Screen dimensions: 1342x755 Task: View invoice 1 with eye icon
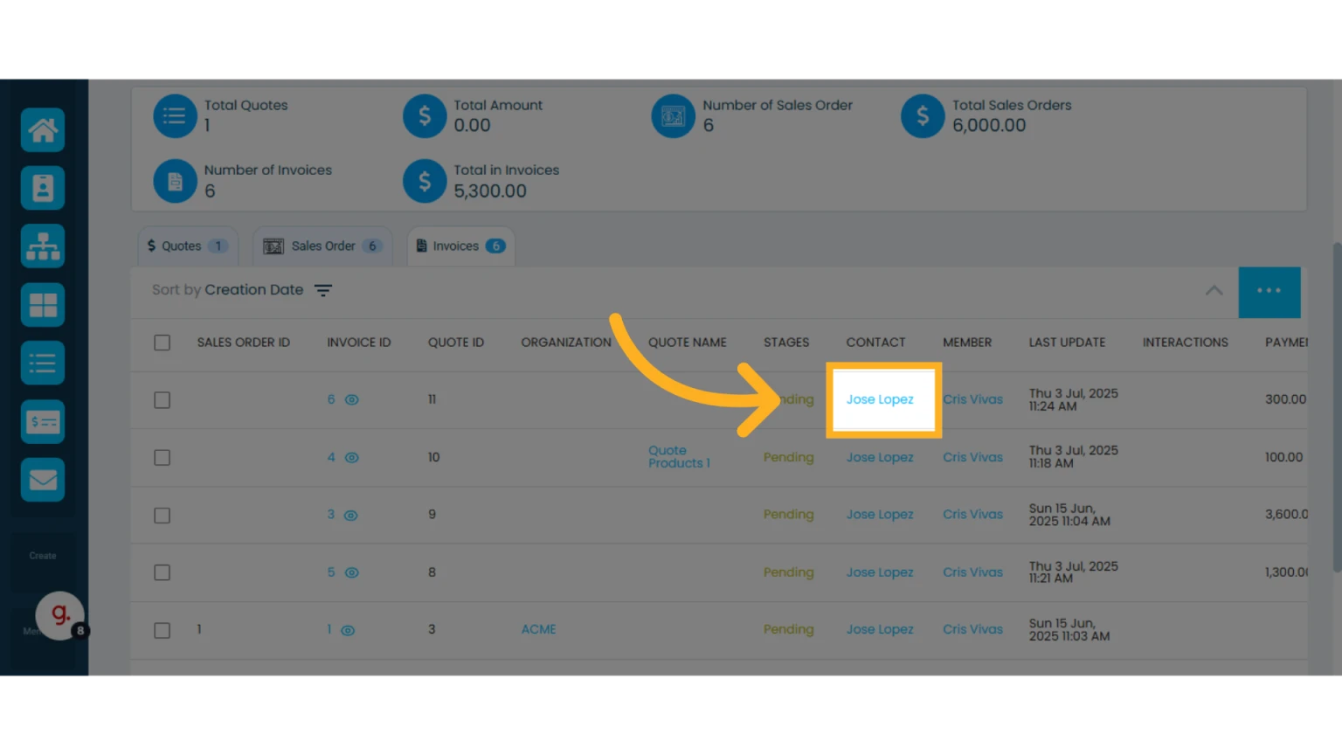pyautogui.click(x=348, y=630)
